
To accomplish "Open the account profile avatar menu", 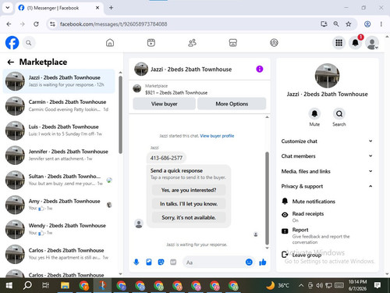I will [x=372, y=43].
